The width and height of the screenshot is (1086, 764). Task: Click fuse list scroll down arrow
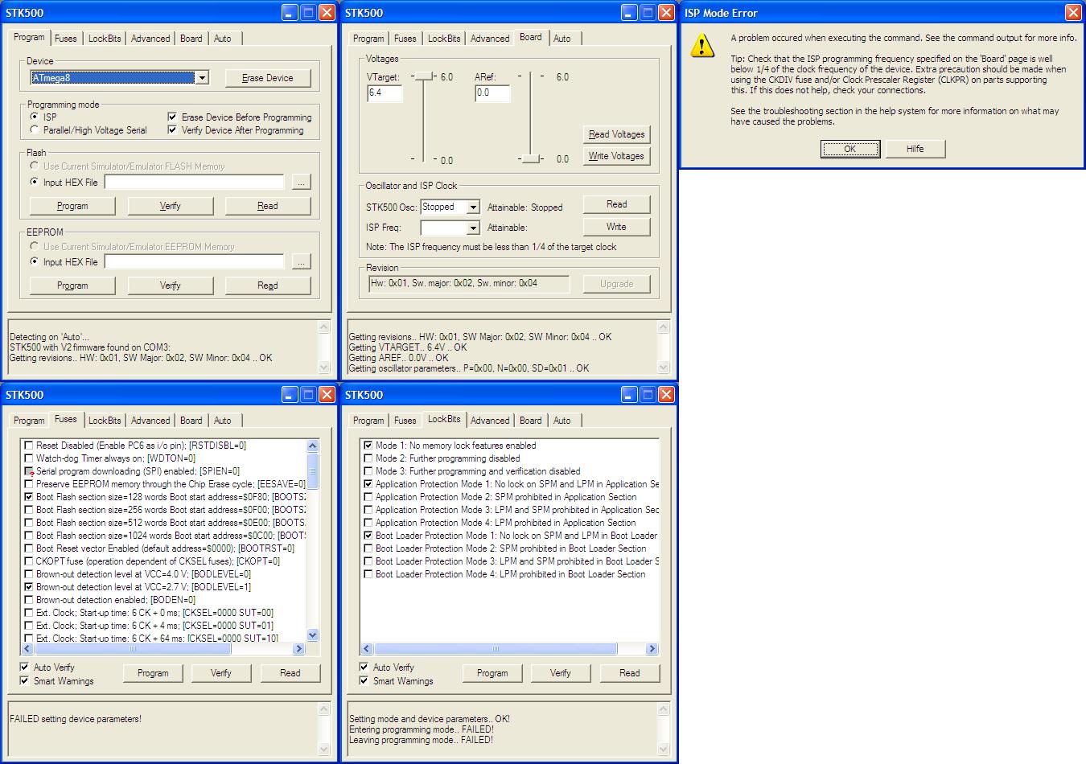pyautogui.click(x=313, y=635)
